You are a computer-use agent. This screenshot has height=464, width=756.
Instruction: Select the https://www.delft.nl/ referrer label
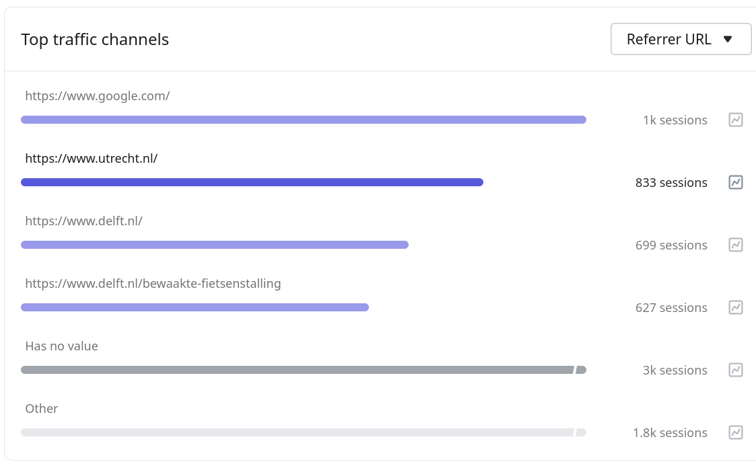pyautogui.click(x=83, y=221)
